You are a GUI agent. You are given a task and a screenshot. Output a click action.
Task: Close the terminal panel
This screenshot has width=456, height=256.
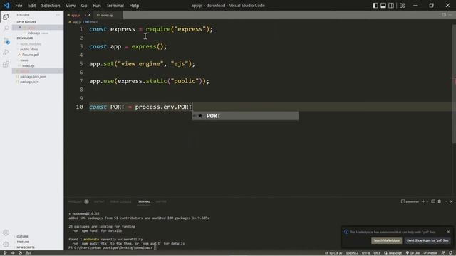pos(451,201)
